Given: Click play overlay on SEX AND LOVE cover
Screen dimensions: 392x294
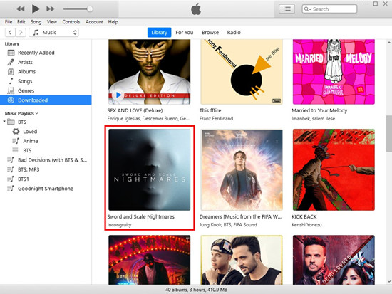Looking at the screenshot, I should 118,95.
